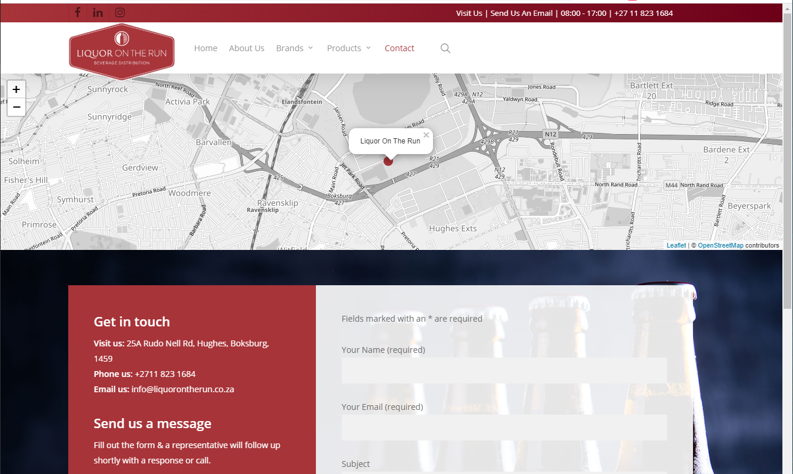Open the Instagram profile icon
The height and width of the screenshot is (474, 793).
click(120, 12)
